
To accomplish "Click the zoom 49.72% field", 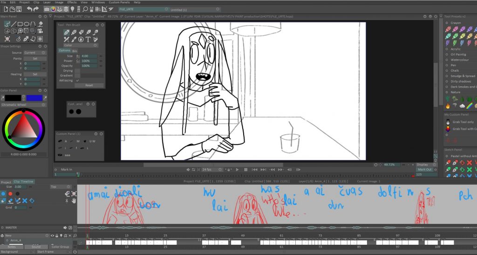I will tap(391, 165).
